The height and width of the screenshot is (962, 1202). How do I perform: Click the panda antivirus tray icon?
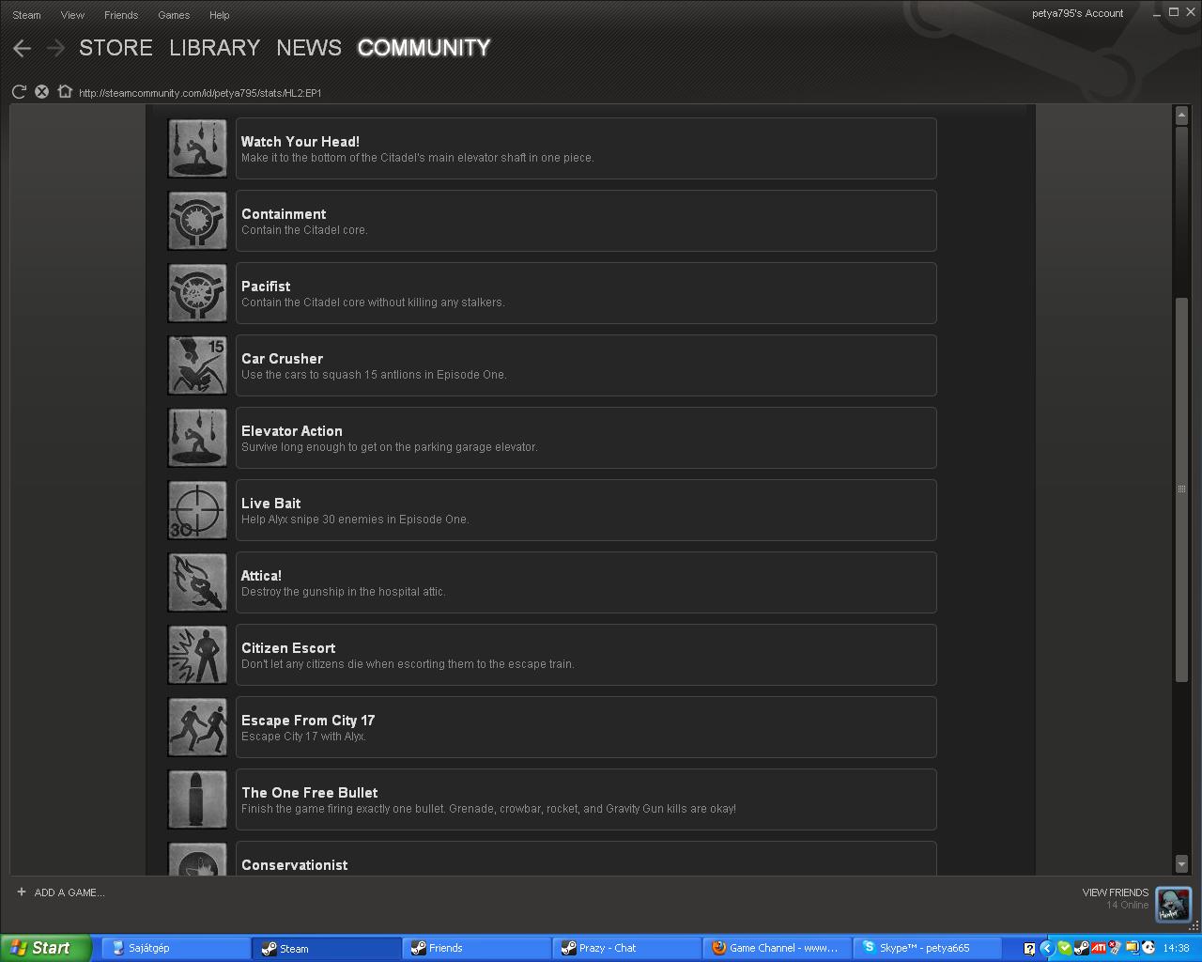pos(1148,948)
